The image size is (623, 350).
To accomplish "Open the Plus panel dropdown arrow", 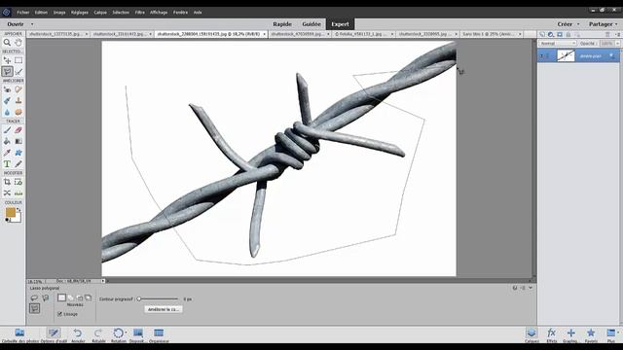I will click(618, 332).
